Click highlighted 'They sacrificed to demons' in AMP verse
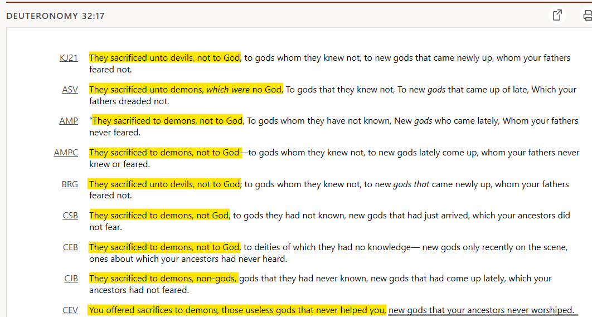The image size is (592, 317). [x=144, y=121]
